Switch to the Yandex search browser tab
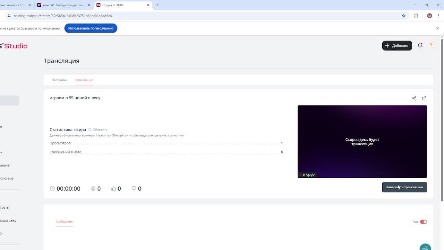This screenshot has height=250, width=444. tap(16, 5)
